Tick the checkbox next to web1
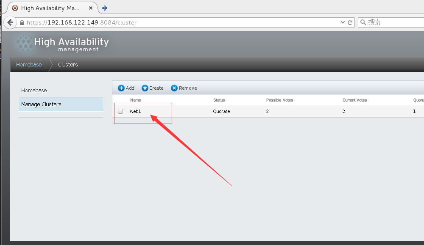Screen dimensions: 424x245 120,111
